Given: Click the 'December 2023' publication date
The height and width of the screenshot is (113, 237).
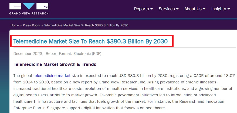Looking at the screenshot, I should pyautogui.click(x=28, y=54).
